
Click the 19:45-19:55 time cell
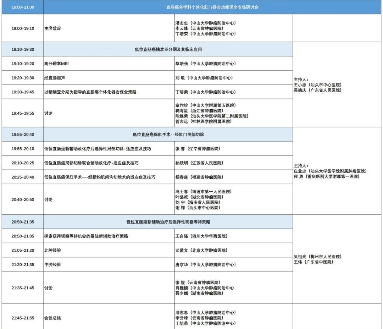23,113
